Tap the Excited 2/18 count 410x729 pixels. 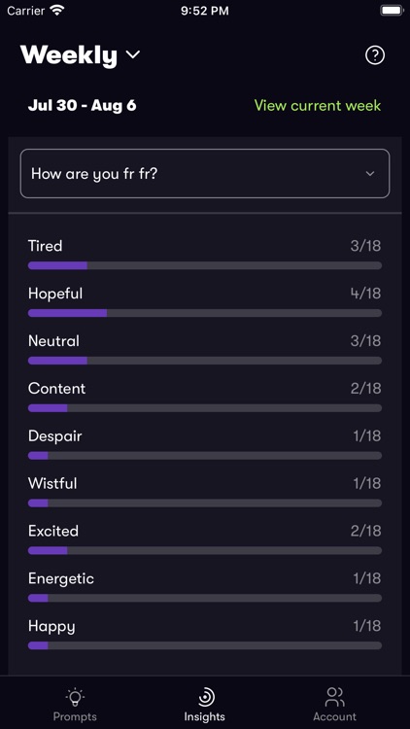coord(366,531)
